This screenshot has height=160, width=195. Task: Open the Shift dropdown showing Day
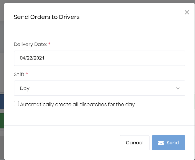coord(100,88)
